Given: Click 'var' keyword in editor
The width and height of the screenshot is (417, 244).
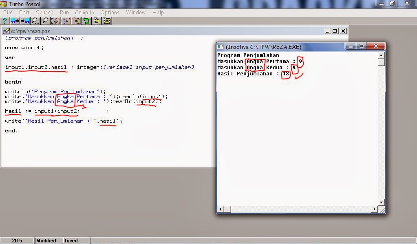Looking at the screenshot, I should 10,57.
